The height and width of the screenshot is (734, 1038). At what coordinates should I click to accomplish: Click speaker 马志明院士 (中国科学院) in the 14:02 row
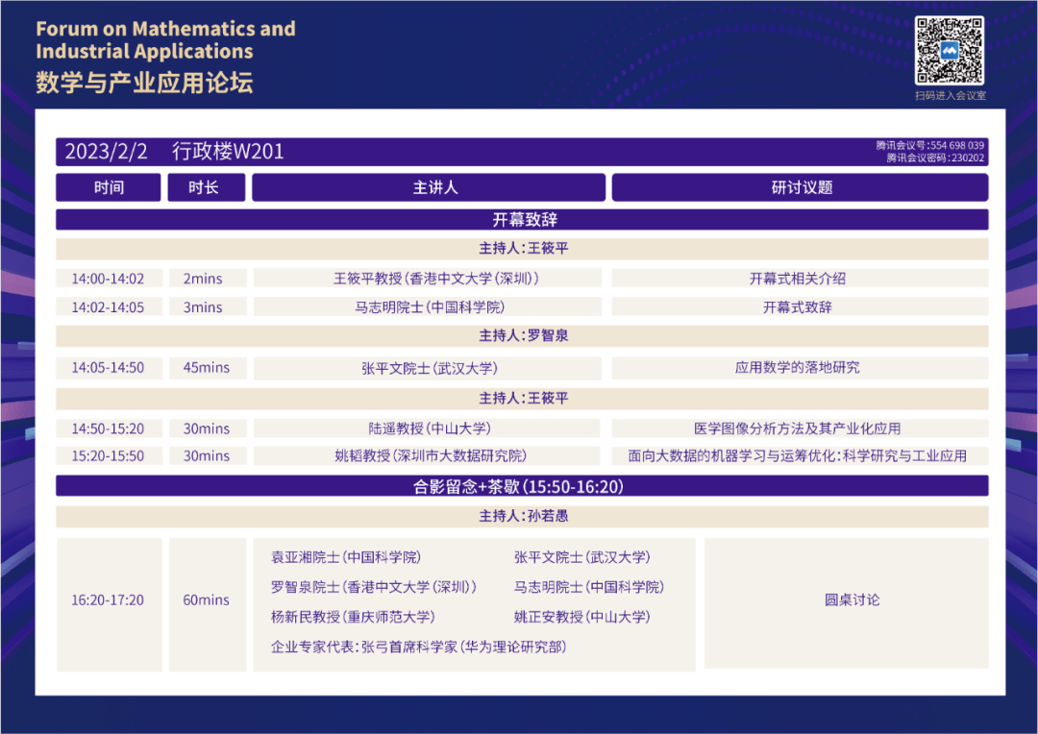pos(430,307)
